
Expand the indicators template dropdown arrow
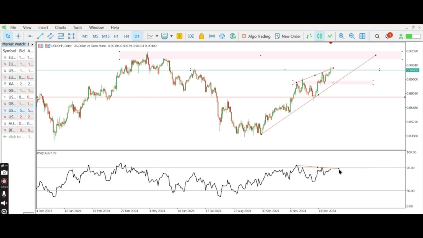point(171,36)
